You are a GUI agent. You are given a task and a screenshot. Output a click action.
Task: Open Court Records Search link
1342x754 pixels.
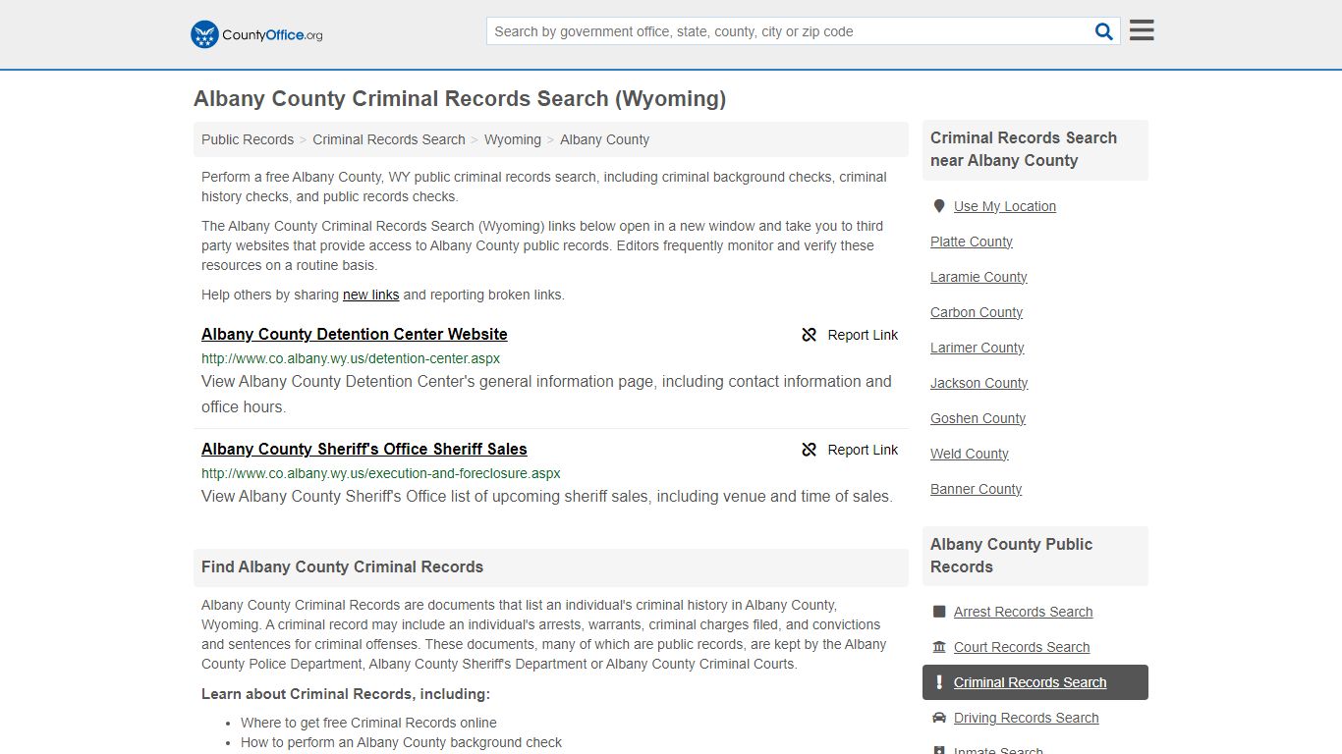point(1022,647)
